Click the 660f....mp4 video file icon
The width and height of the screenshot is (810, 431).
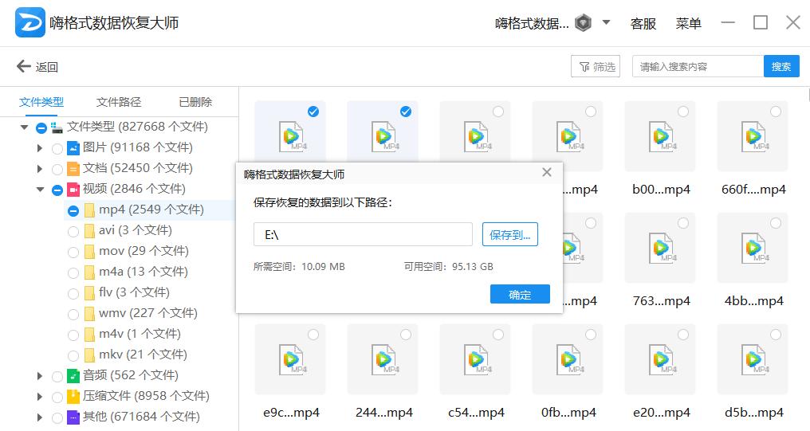[x=753, y=136]
